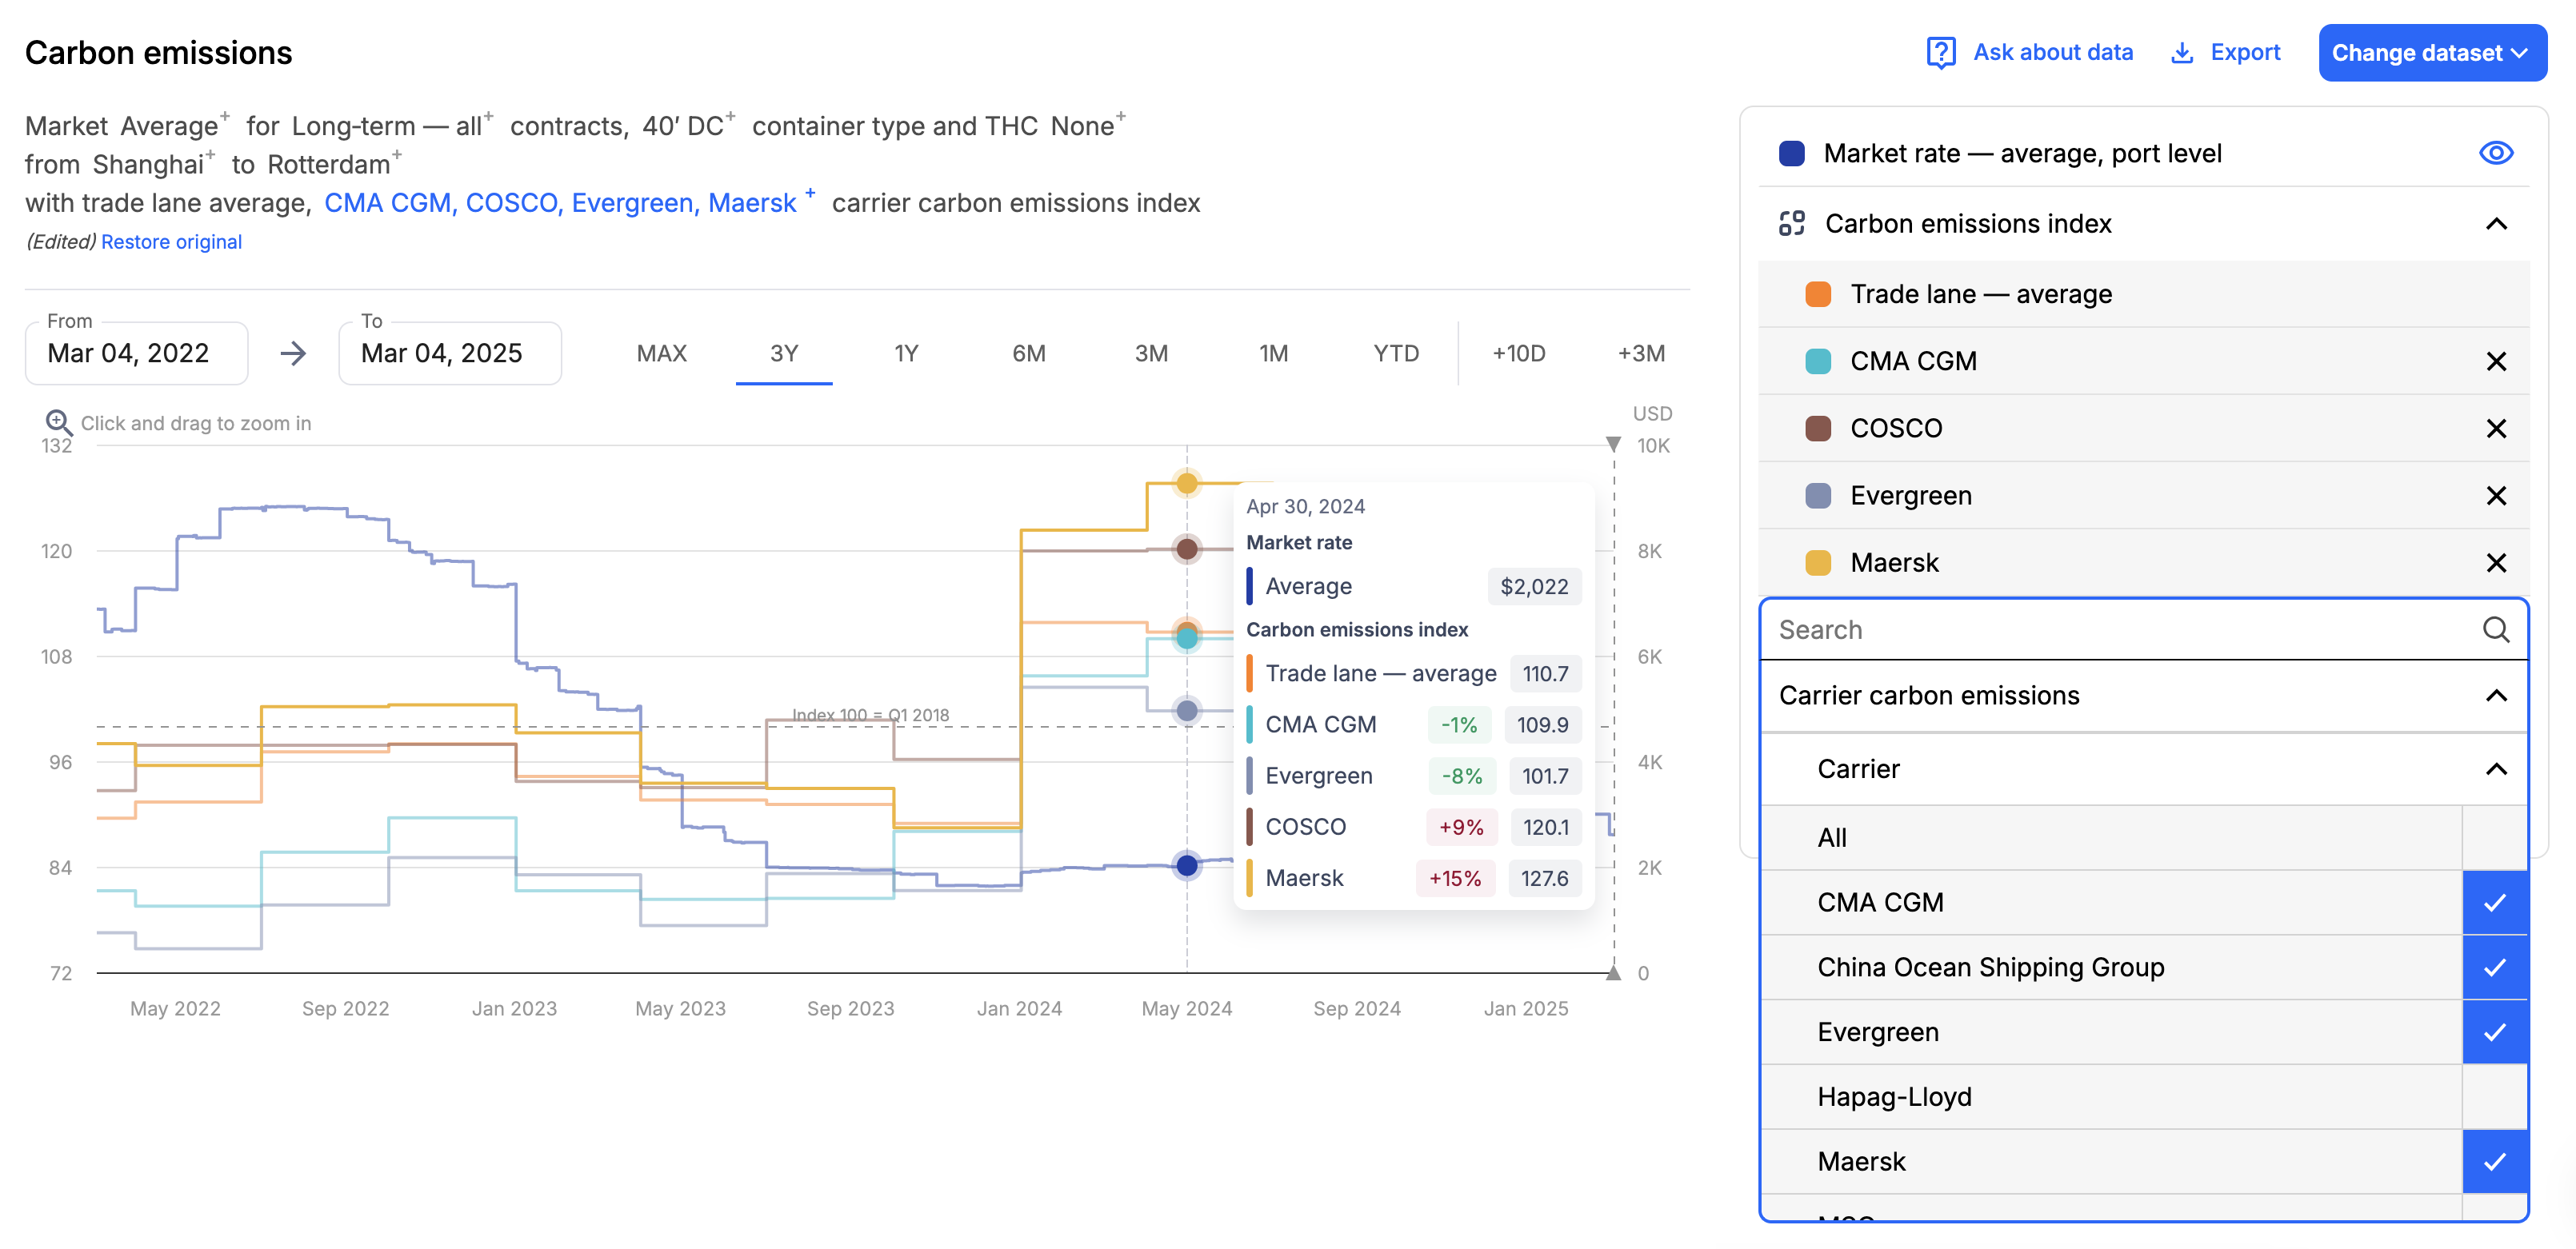The image size is (2576, 1249).
Task: Click the 'Trade lane — average' legend row
Action: point(2143,293)
